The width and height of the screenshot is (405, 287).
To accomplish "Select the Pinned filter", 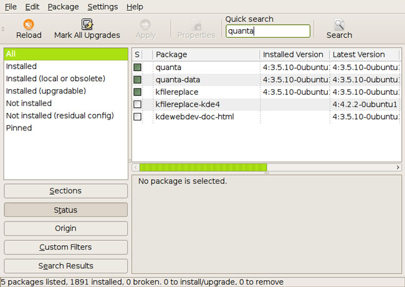I will coord(66,128).
